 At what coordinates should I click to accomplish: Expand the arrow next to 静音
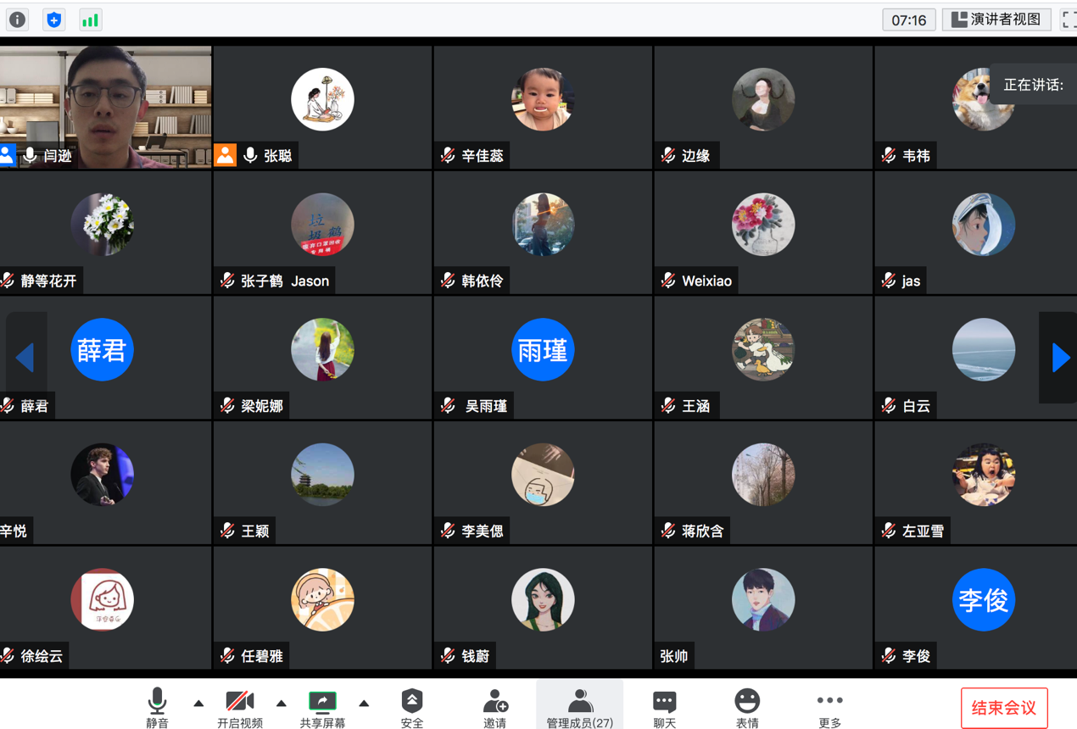pyautogui.click(x=198, y=703)
